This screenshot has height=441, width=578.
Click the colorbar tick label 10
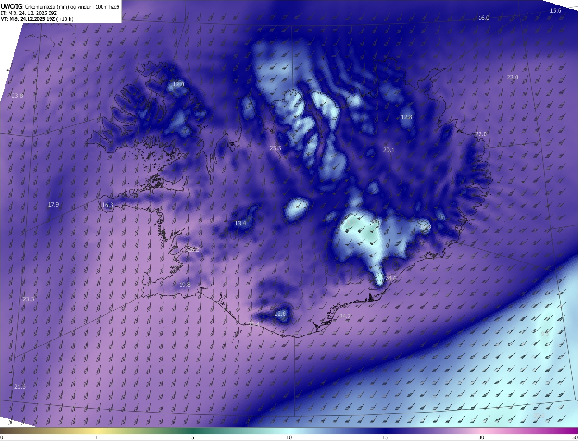coord(289,437)
